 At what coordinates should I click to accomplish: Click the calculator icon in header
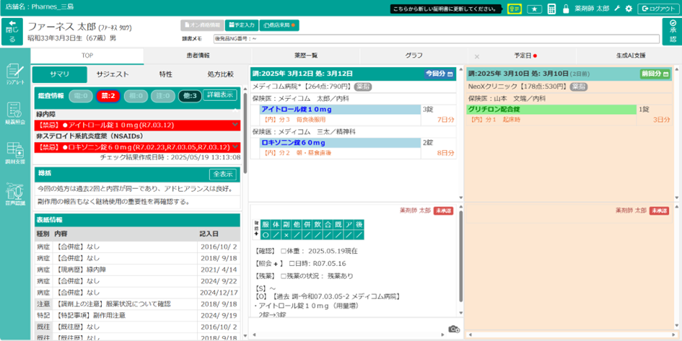[x=551, y=9]
